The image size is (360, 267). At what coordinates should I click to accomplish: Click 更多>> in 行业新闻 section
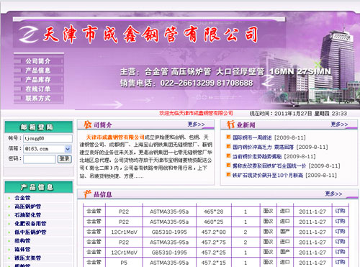(339, 125)
